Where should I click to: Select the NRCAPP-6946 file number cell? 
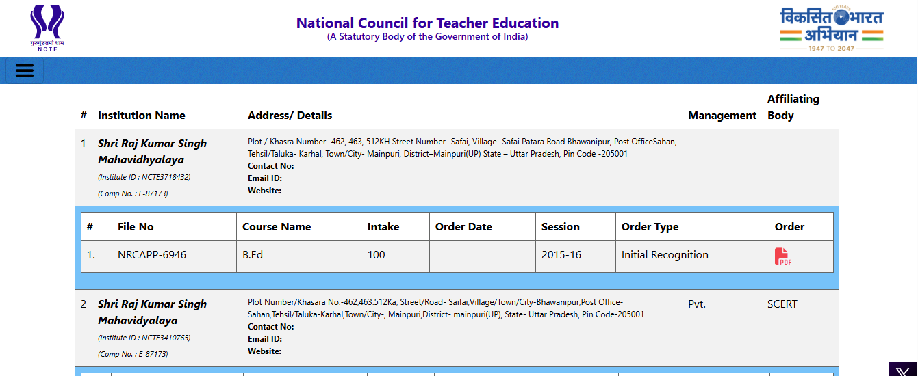[x=152, y=255]
